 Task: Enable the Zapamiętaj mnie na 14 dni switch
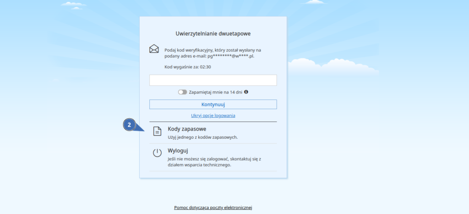pos(183,92)
